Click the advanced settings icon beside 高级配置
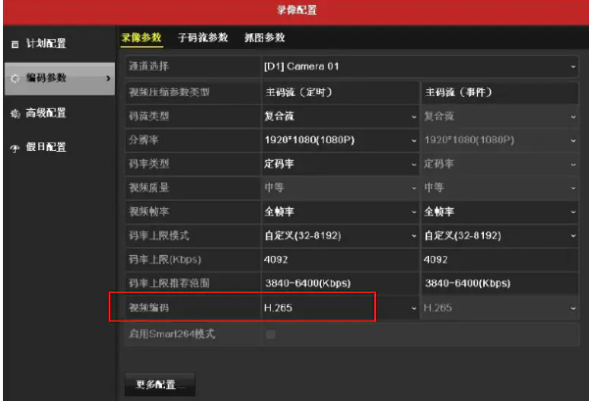This screenshot has width=589, height=401. 14,114
